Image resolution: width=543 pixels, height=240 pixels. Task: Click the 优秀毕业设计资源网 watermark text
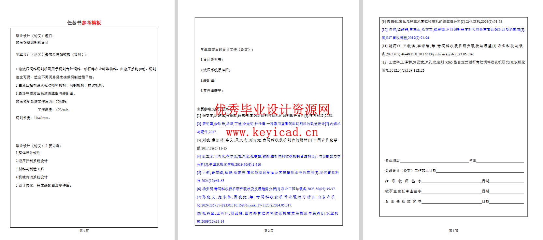[x=272, y=109]
